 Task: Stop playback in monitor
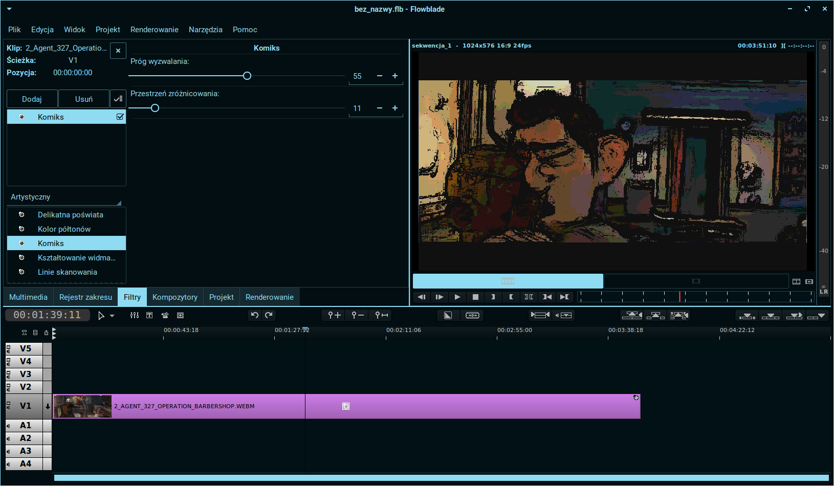click(475, 297)
